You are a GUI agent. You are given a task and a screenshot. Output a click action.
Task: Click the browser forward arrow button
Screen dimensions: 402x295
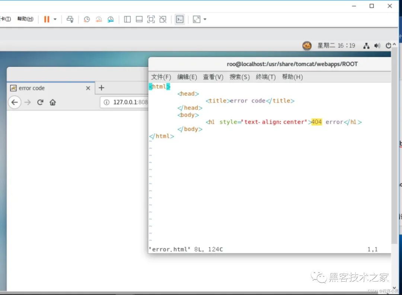coord(28,102)
